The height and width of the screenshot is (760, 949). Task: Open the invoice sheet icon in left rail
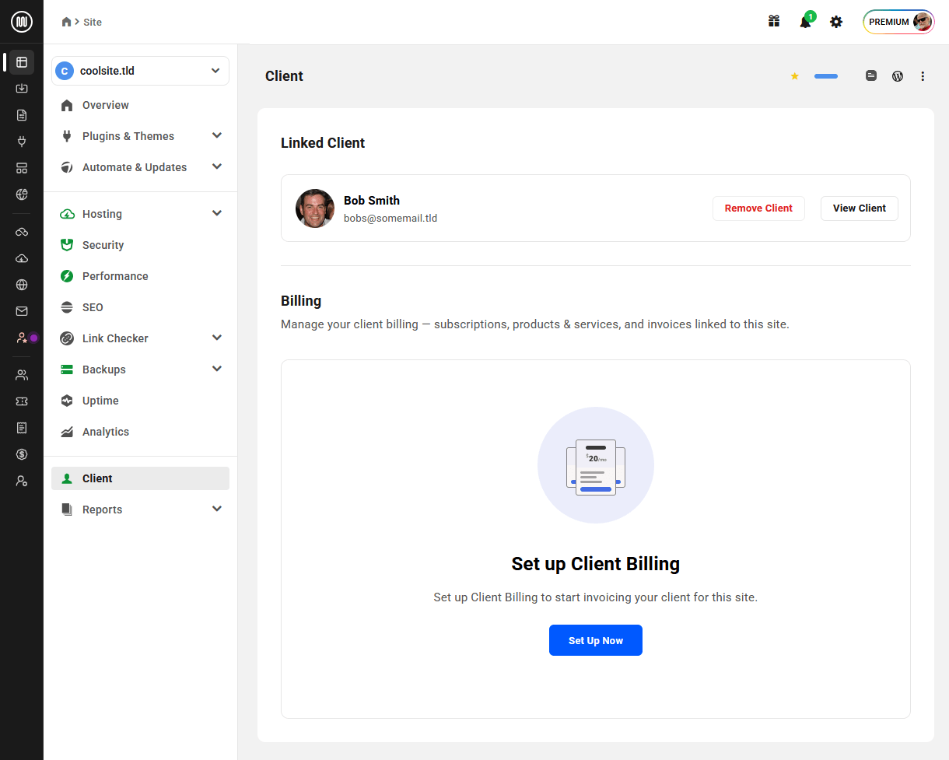point(22,428)
